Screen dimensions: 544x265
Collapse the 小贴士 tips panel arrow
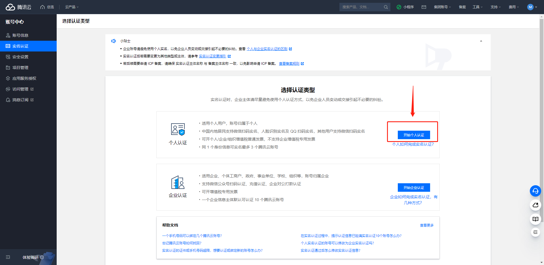(481, 41)
